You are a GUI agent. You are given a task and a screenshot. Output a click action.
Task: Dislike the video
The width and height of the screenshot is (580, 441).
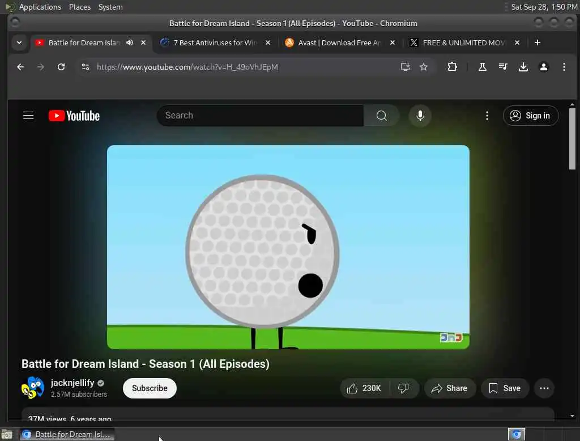[x=403, y=388]
